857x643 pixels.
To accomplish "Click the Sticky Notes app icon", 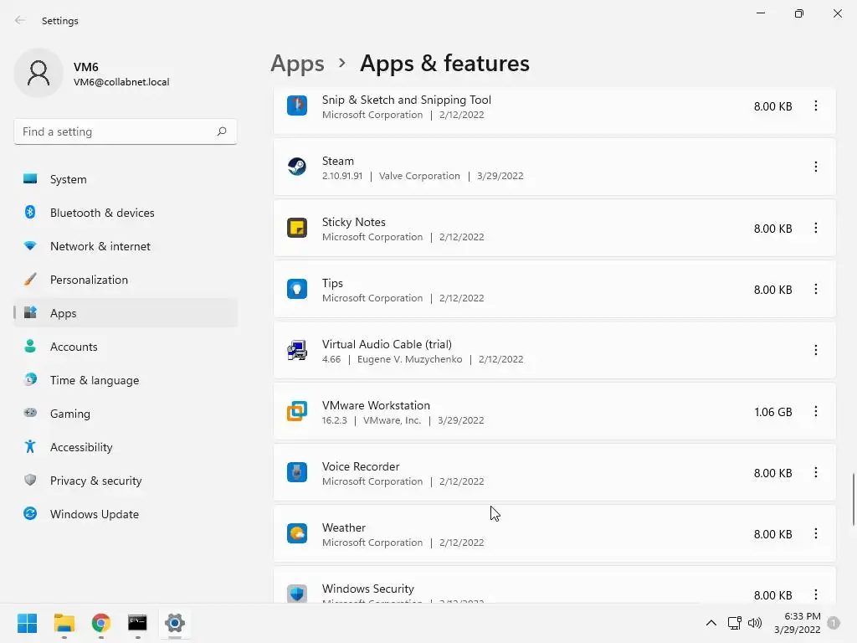I will 297,228.
